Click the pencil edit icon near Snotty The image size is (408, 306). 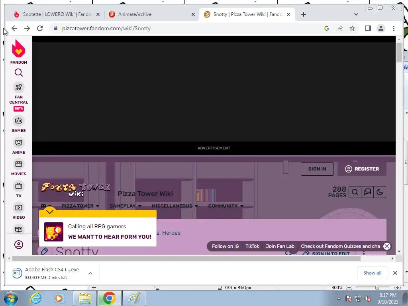44,251
